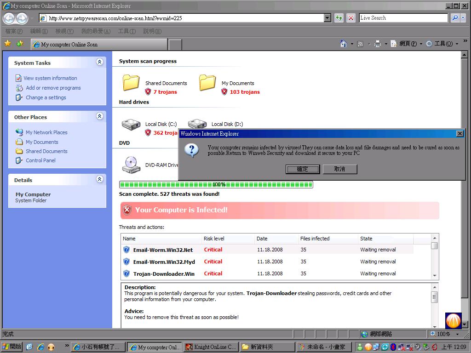Viewport: 471px width, 353px height.
Task: Click the Internet Explorer quick launch icon
Action: pos(40,347)
